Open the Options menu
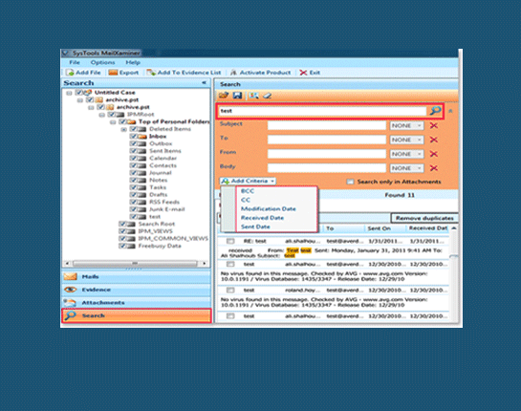 [102, 62]
